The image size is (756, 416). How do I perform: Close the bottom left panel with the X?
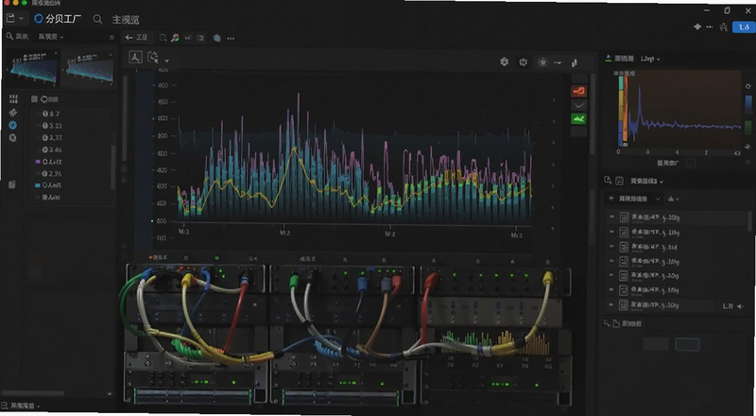110,394
